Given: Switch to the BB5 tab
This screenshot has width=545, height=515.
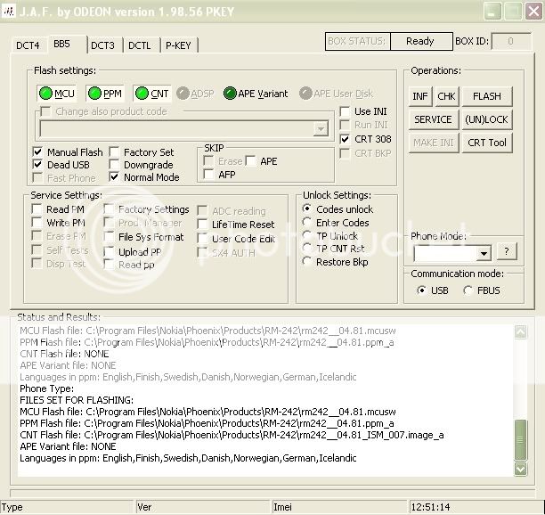Looking at the screenshot, I should pyautogui.click(x=67, y=45).
